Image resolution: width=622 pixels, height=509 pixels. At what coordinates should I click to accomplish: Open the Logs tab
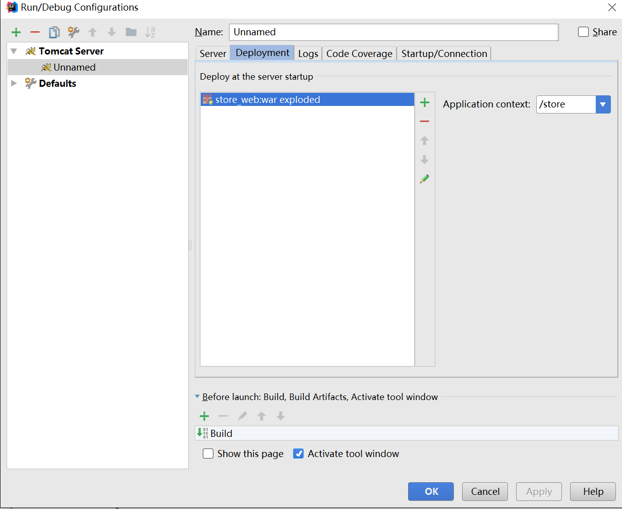(308, 53)
